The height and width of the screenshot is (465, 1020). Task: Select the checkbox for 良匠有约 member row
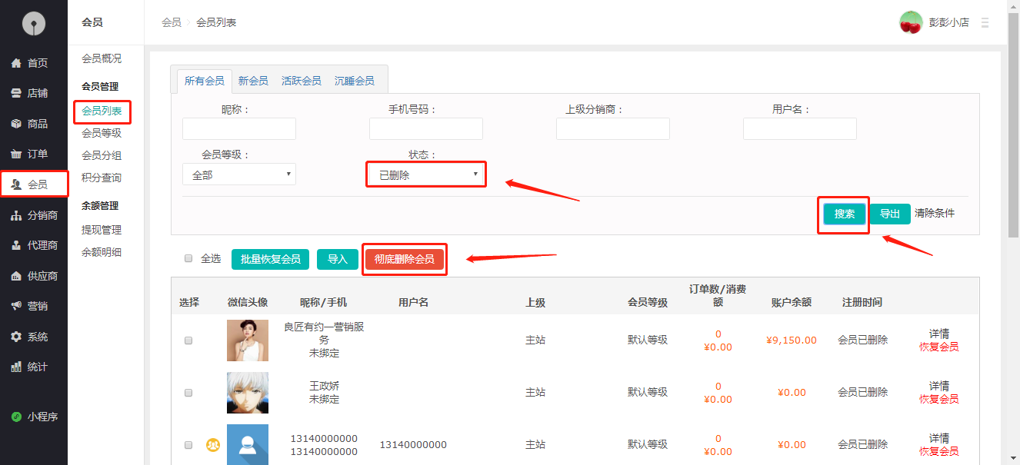188,340
